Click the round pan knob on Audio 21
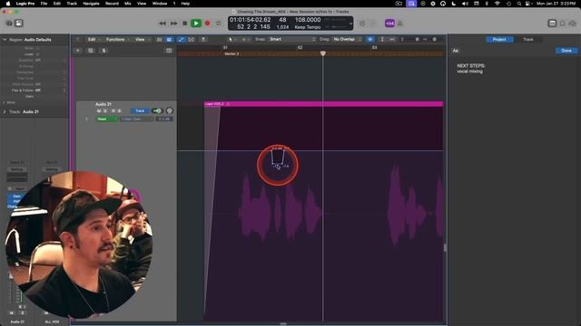The height and width of the screenshot is (326, 581). click(170, 110)
